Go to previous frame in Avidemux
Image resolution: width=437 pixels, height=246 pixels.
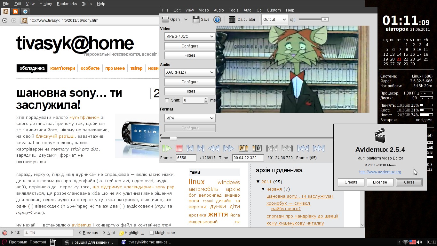190,148
